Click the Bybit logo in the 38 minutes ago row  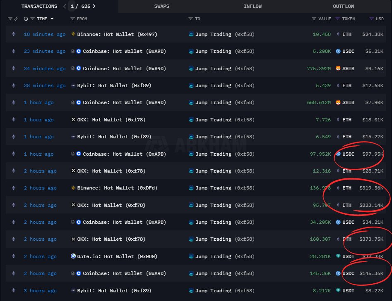[x=73, y=85]
